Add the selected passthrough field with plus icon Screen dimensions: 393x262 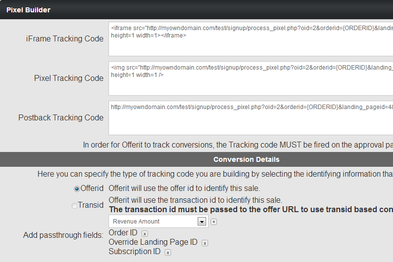click(214, 222)
